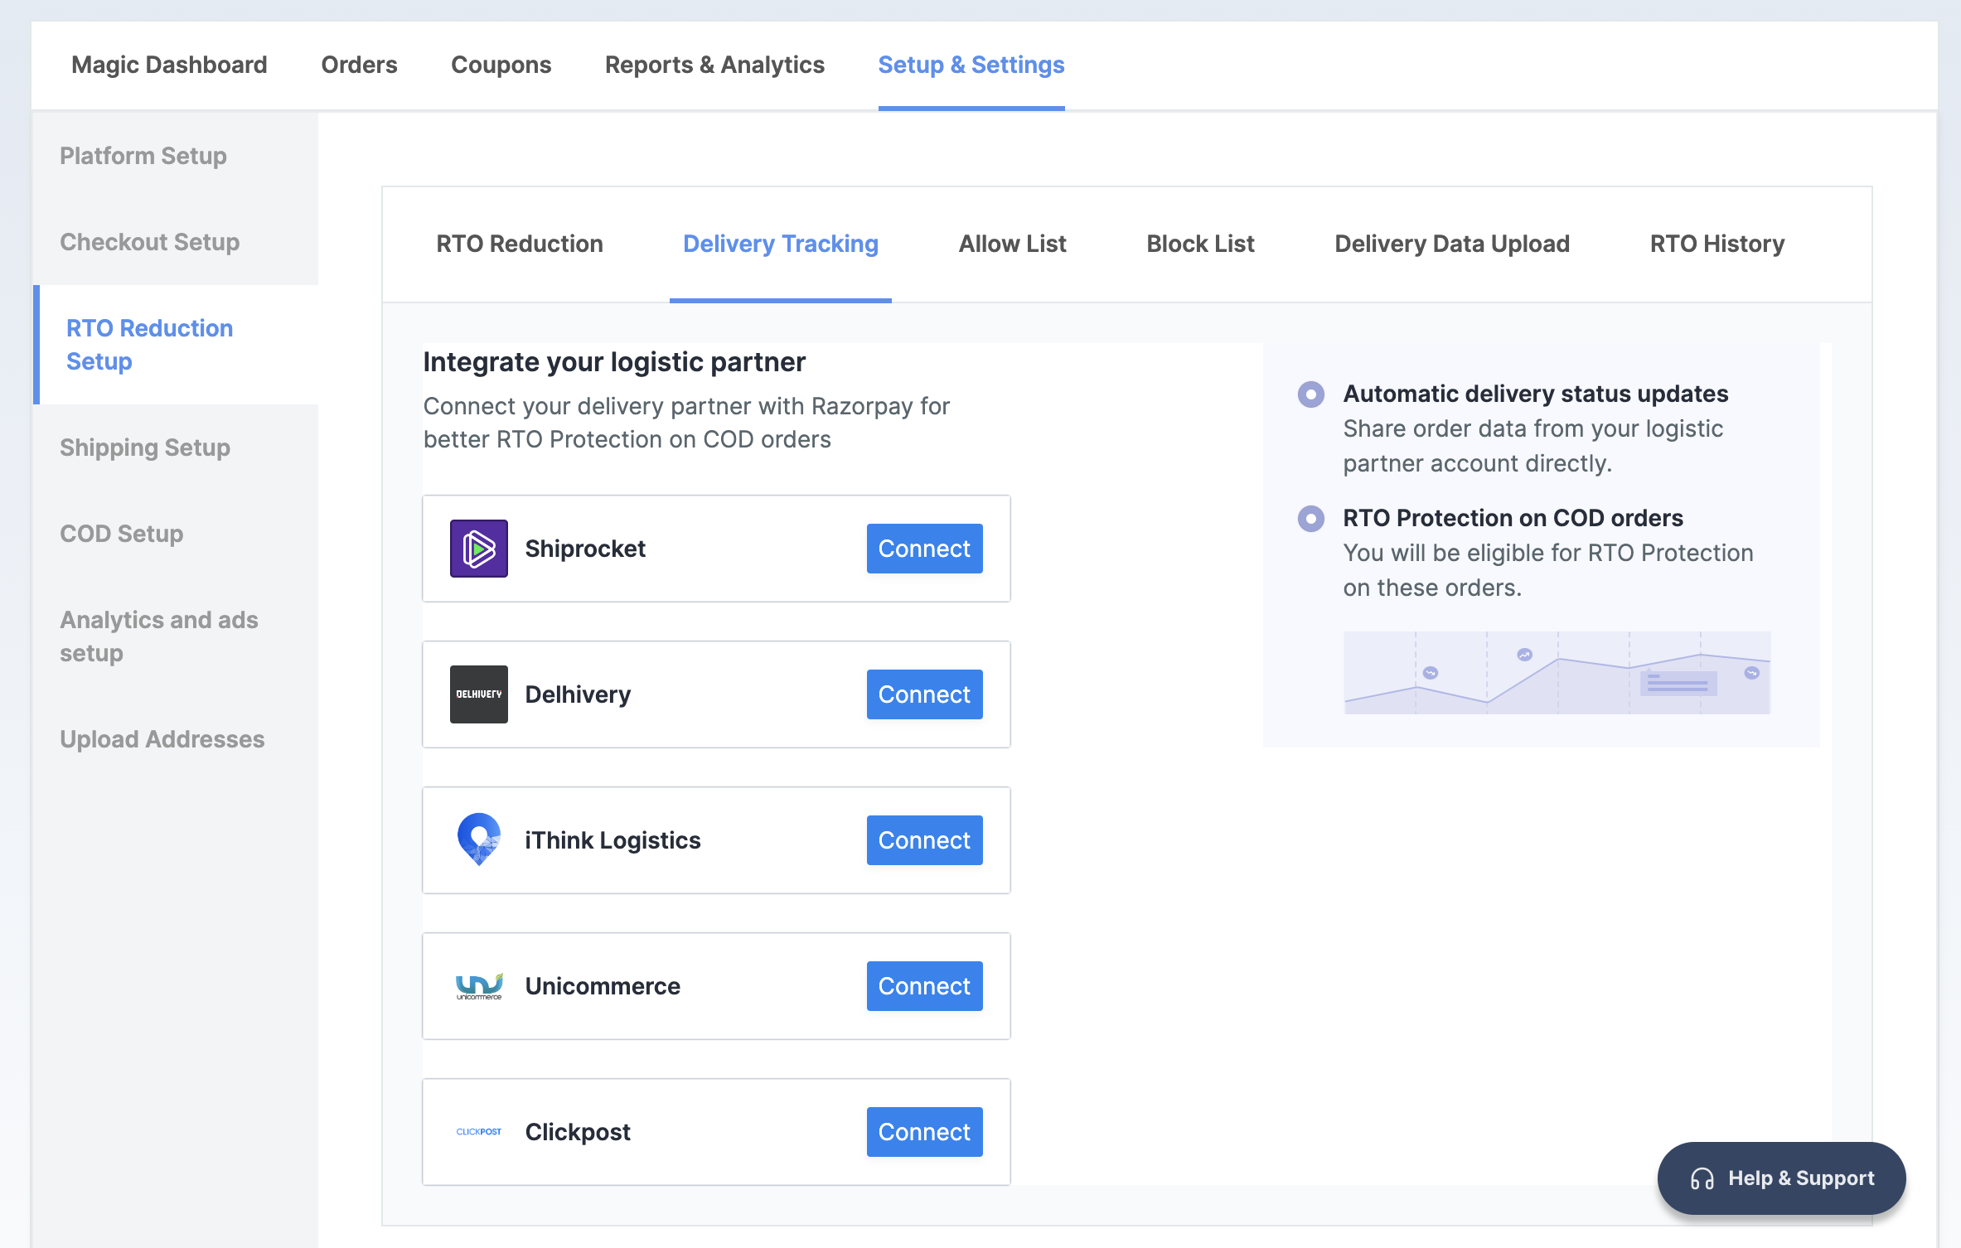
Task: Connect Shiprocket logistic partner
Action: click(x=925, y=548)
